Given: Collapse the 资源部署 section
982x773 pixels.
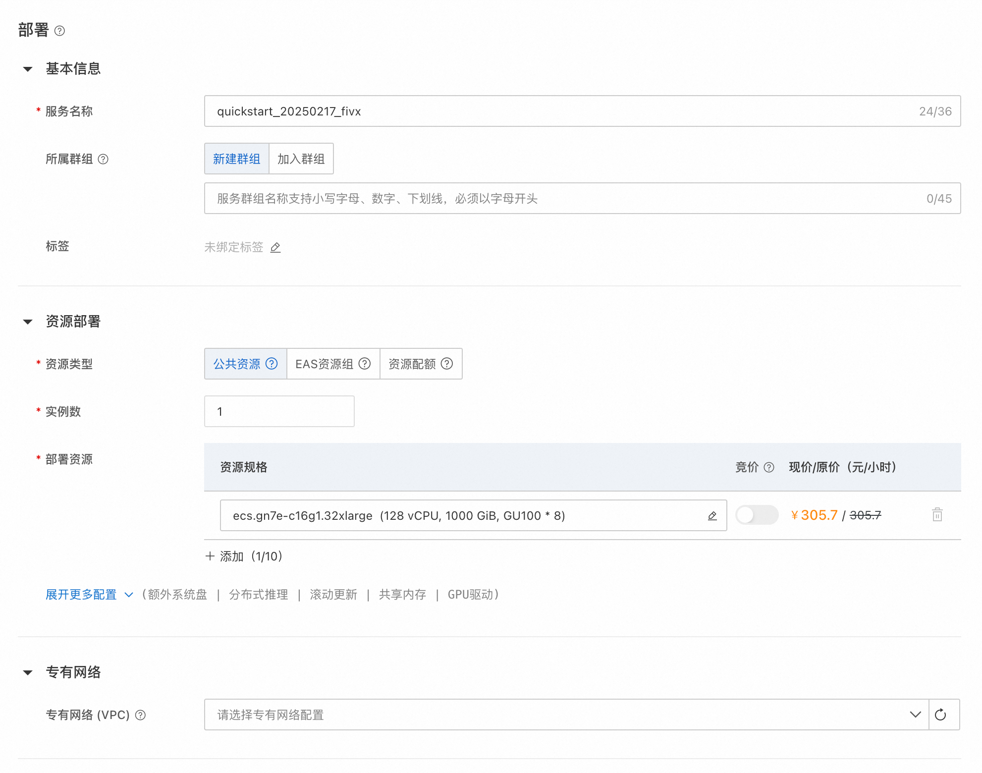Looking at the screenshot, I should [28, 321].
